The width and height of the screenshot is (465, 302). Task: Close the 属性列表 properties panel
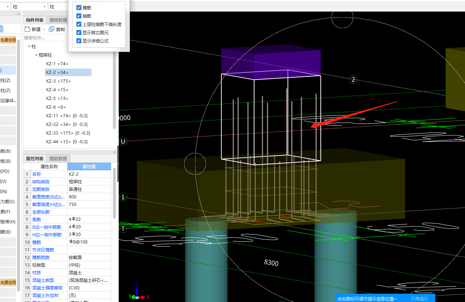114,152
